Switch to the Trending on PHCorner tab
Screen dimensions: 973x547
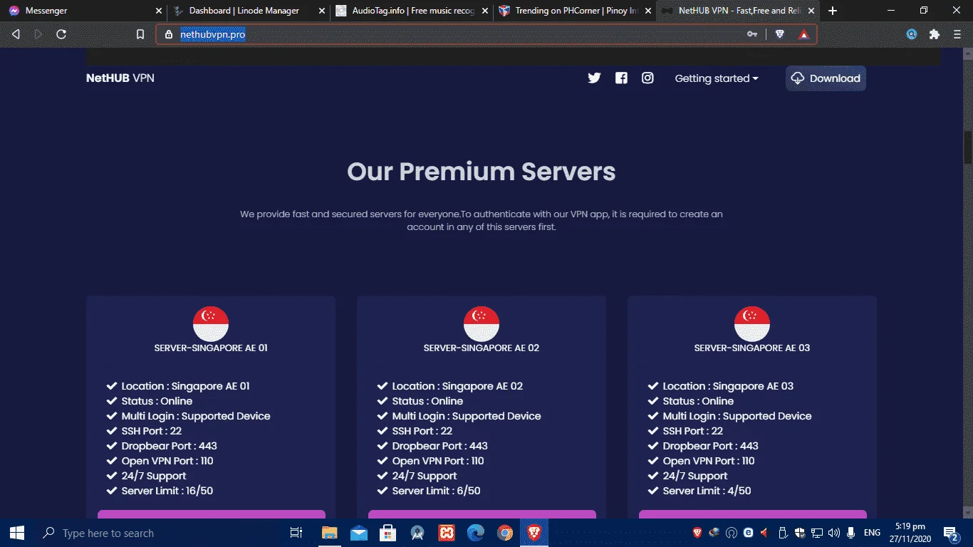pyautogui.click(x=576, y=11)
